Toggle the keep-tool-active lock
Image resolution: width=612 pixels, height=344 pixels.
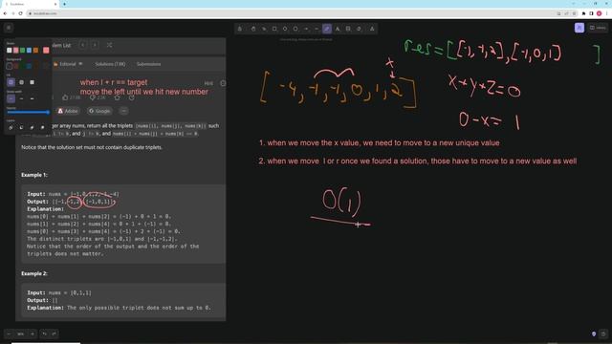point(240,29)
